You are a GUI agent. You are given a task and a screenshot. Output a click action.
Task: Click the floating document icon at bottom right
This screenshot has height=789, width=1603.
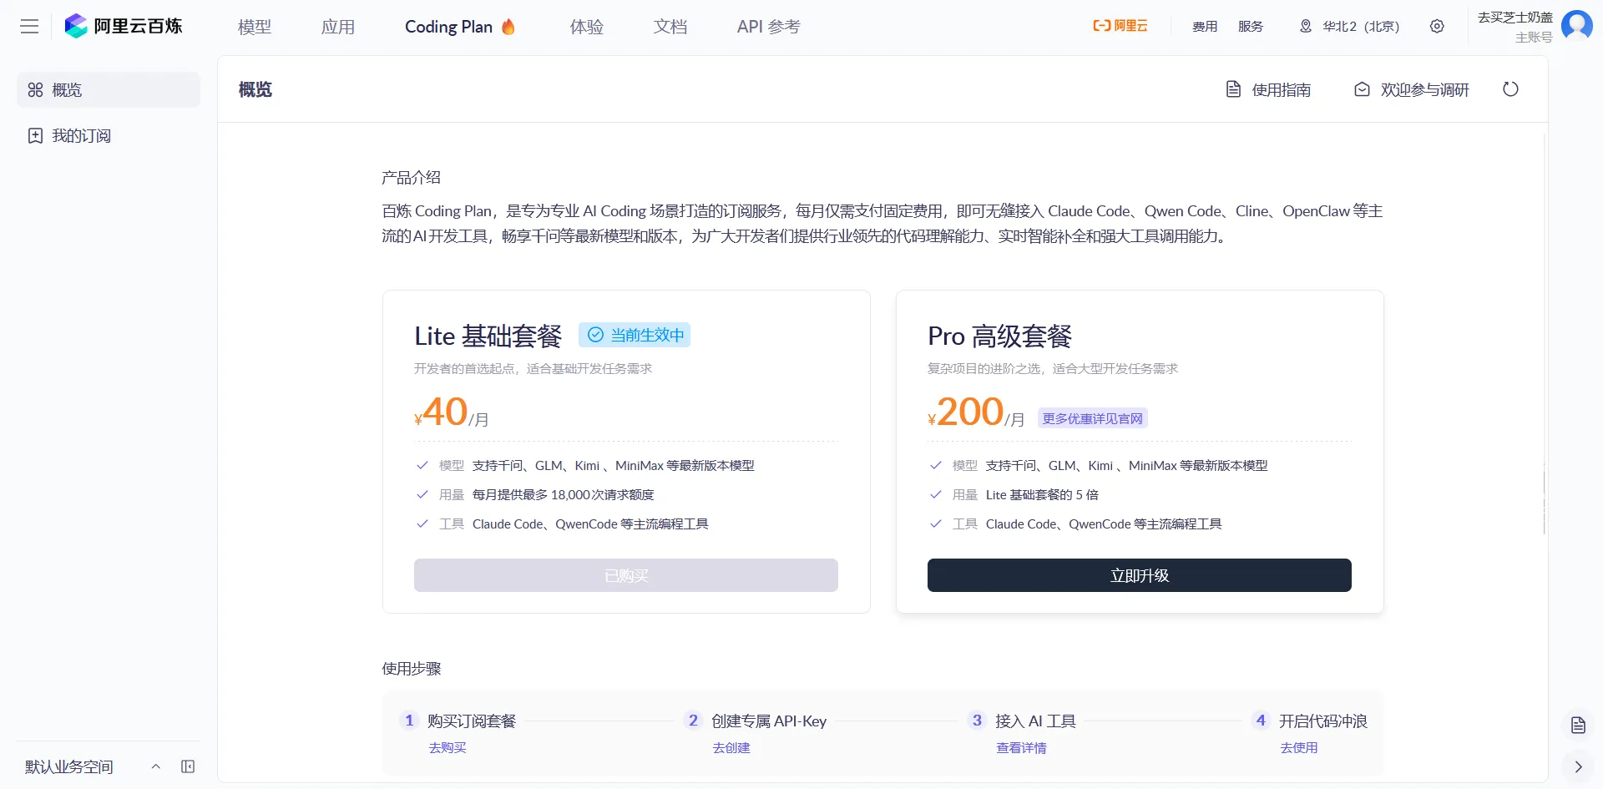[x=1578, y=725]
